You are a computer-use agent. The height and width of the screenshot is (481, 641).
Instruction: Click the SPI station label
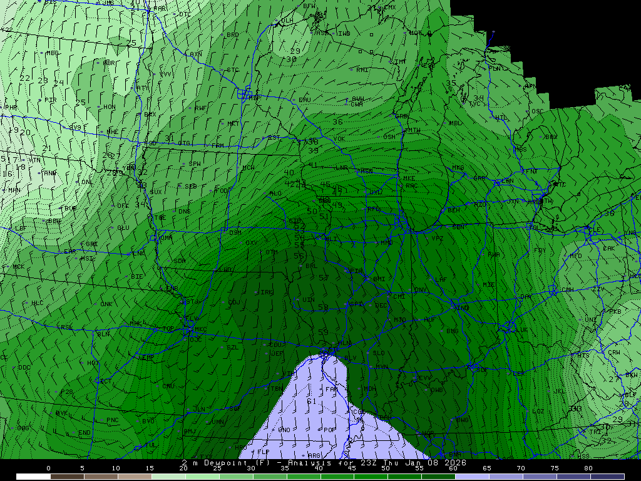pyautogui.click(x=356, y=304)
